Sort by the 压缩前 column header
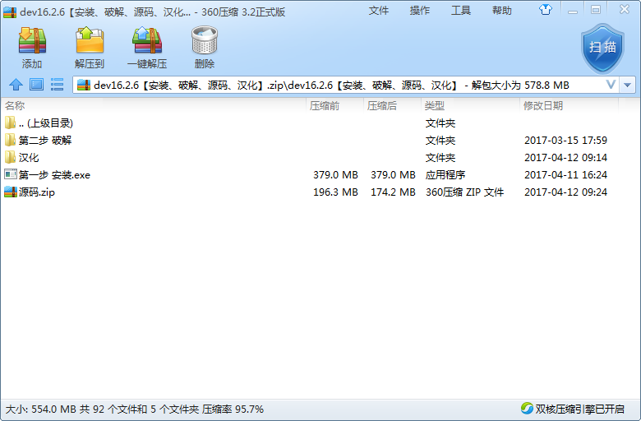 click(x=334, y=106)
